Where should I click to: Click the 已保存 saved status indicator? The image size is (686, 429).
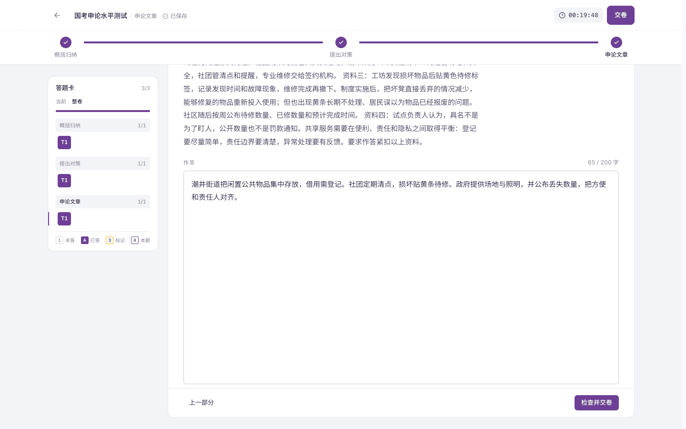175,16
